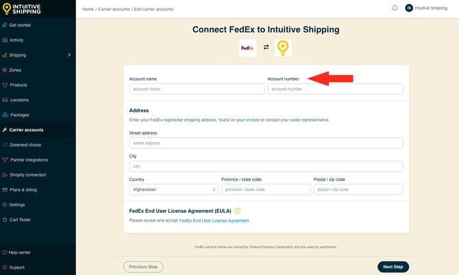The image size is (459, 275).
Task: Open the Get started rocket icon
Action: pos(5,25)
